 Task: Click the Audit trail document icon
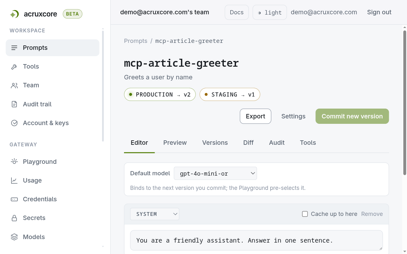pos(14,104)
